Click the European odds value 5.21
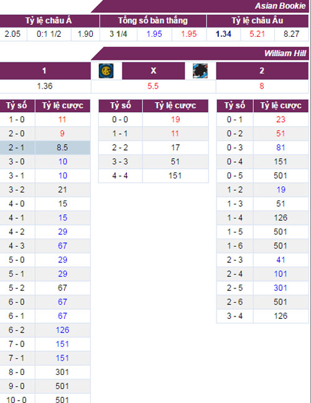311x403 pixels. [x=257, y=34]
